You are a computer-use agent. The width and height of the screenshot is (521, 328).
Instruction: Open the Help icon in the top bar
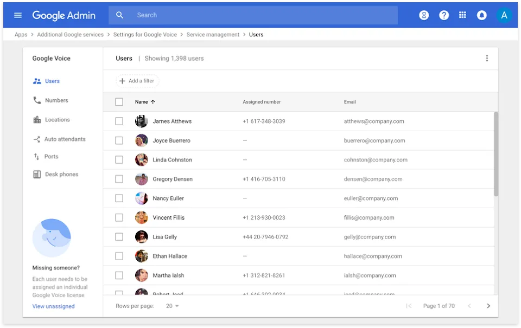(x=444, y=15)
